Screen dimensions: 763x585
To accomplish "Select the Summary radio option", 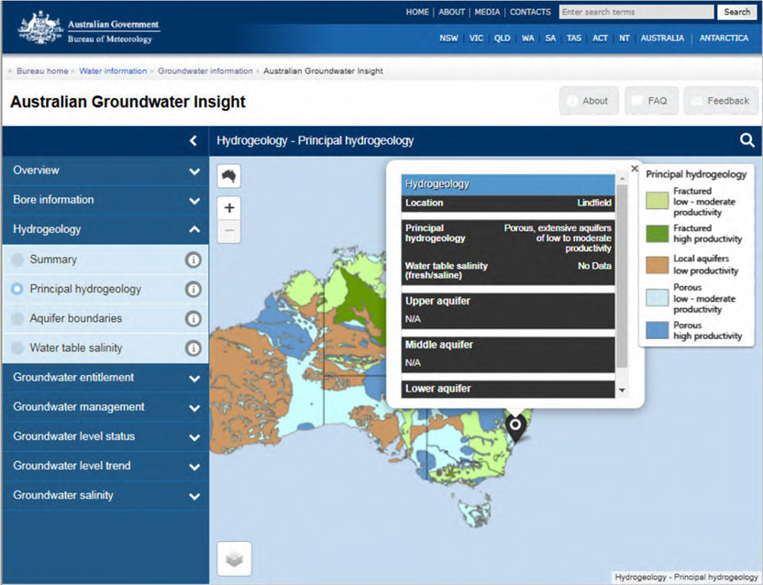I will (x=17, y=259).
